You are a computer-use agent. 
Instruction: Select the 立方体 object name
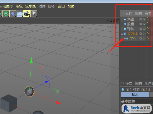click(x=133, y=34)
